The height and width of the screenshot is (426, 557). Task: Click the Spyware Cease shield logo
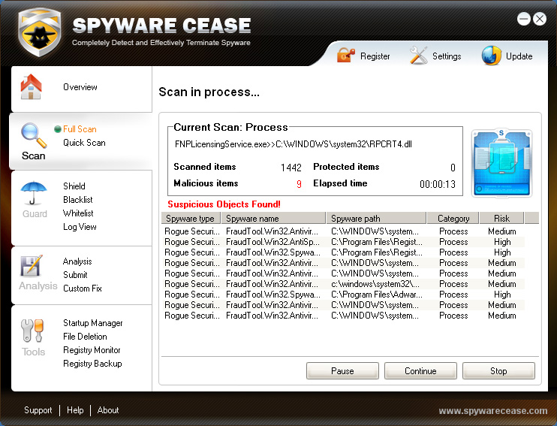pyautogui.click(x=40, y=32)
